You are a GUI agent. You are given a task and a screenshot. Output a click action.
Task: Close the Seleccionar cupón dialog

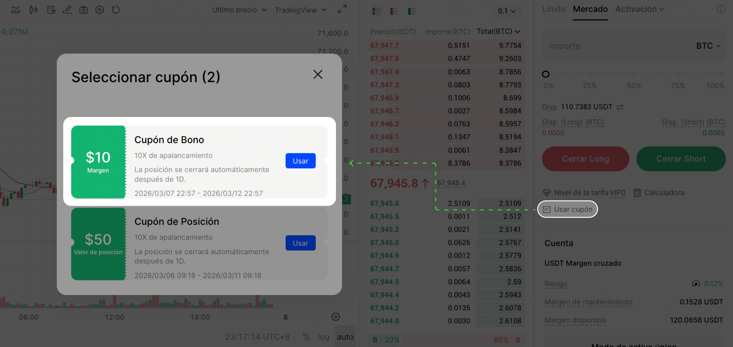[318, 74]
